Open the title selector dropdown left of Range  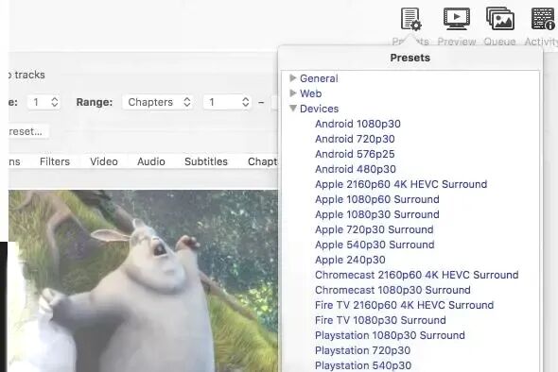pos(44,102)
